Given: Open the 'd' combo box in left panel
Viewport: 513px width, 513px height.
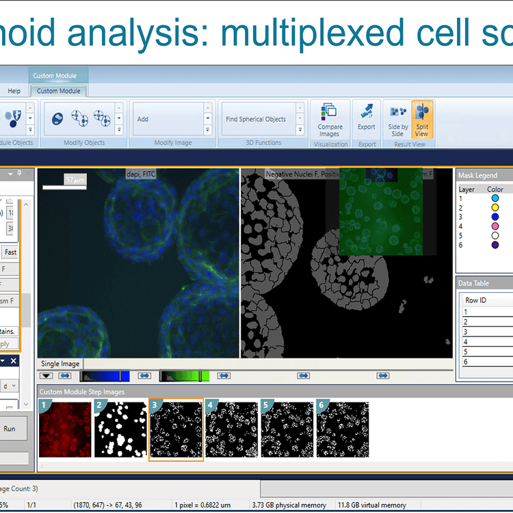Looking at the screenshot, I should [9, 386].
